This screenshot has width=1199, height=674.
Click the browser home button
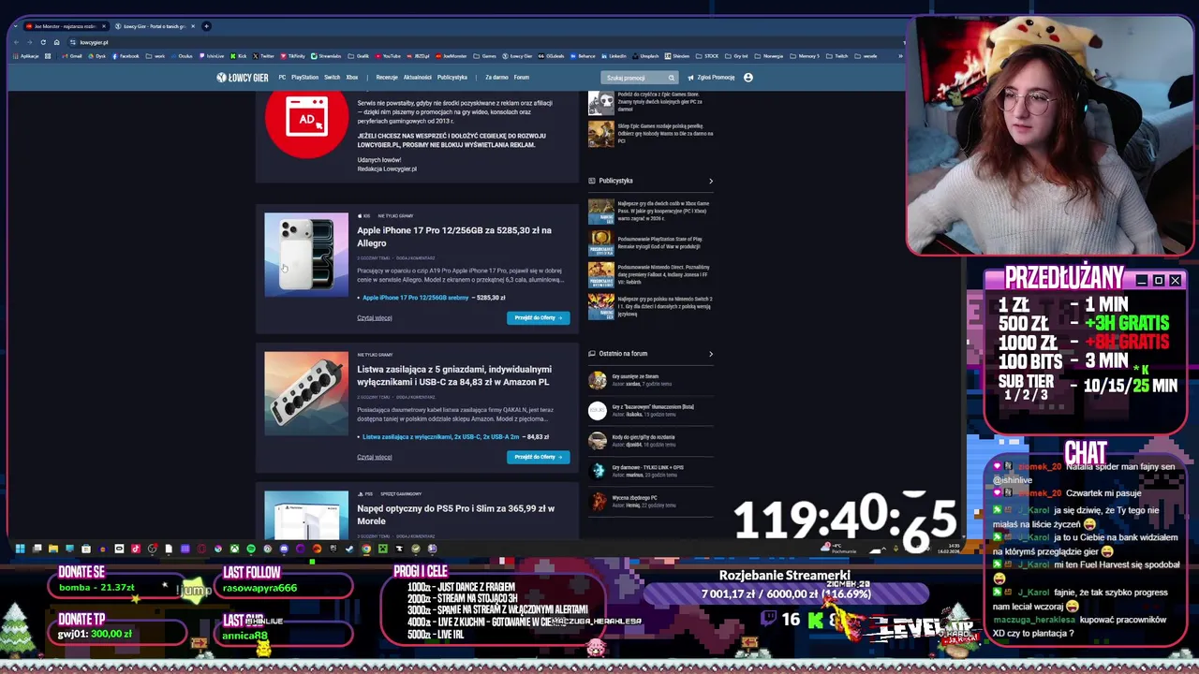click(x=56, y=42)
